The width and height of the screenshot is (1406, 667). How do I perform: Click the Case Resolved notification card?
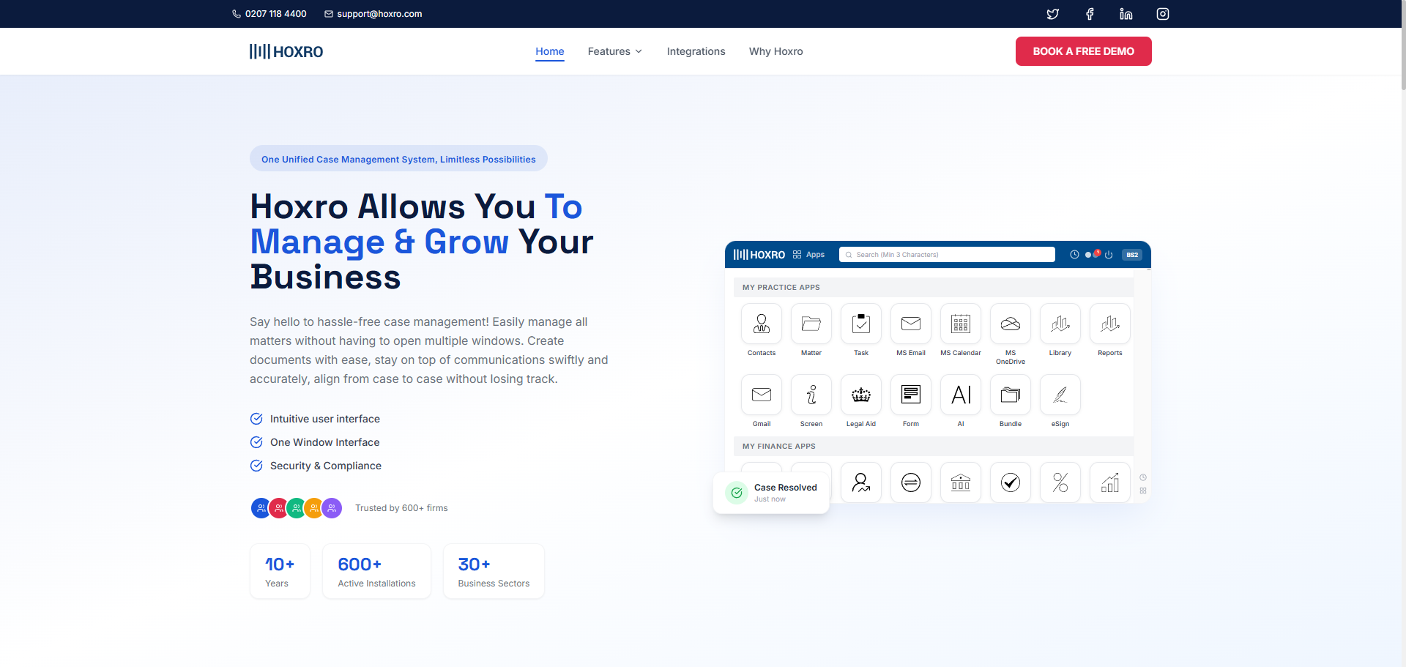tap(771, 493)
